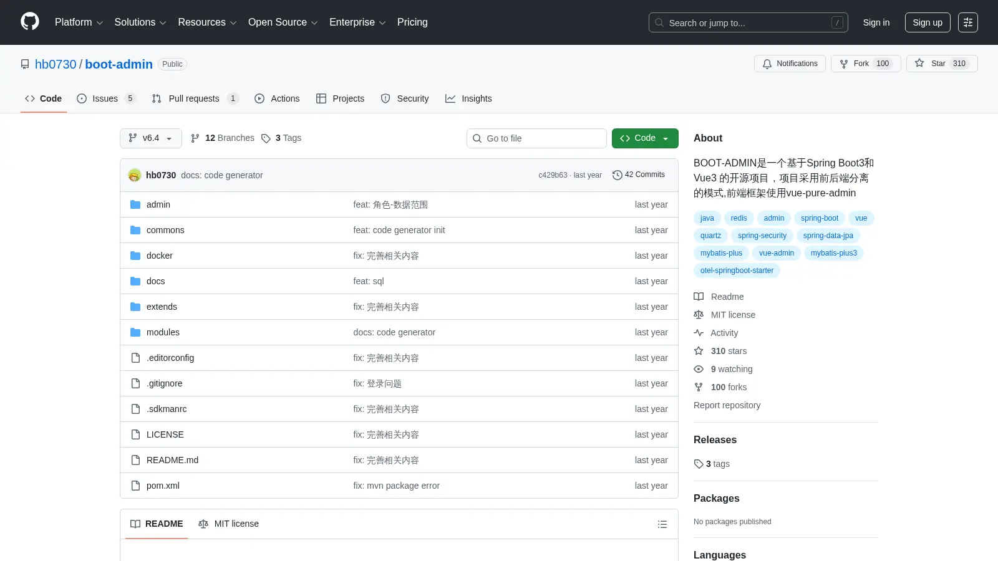Image resolution: width=998 pixels, height=561 pixels.
Task: Click the branch icon next to 12 Branches
Action: [x=195, y=138]
